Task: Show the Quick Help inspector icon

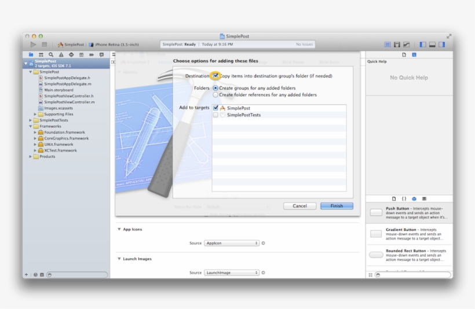Action: tap(414, 55)
